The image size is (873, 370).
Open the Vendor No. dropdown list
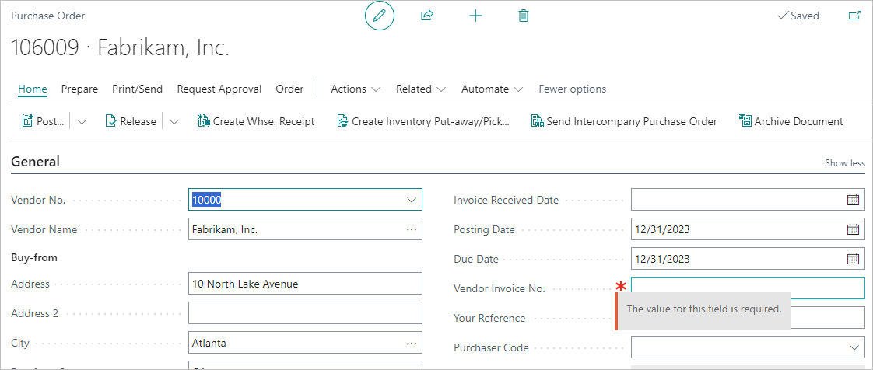point(412,200)
